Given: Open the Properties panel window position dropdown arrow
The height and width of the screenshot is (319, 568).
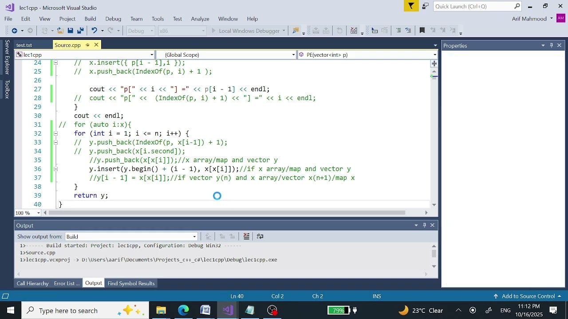Looking at the screenshot, I should click(x=543, y=45).
